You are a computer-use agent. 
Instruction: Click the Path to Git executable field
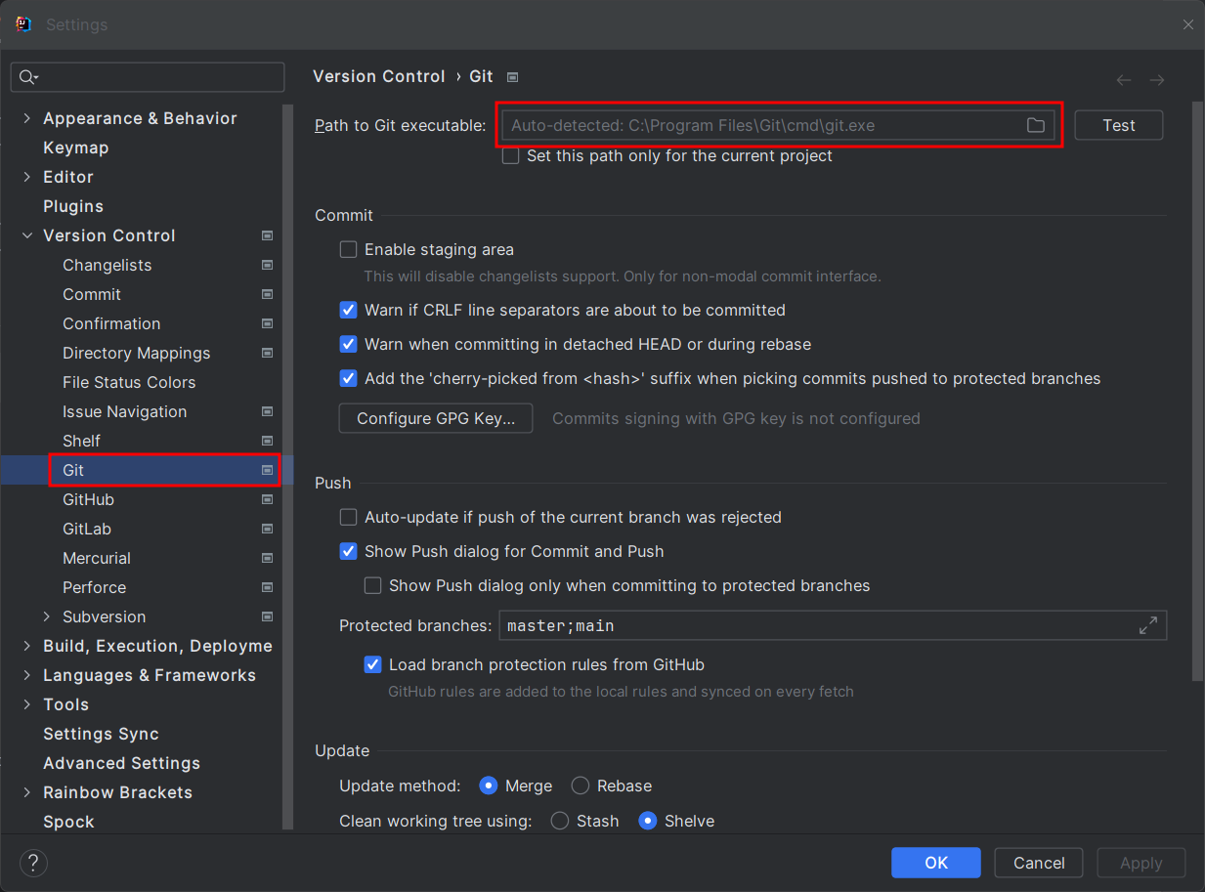point(779,125)
